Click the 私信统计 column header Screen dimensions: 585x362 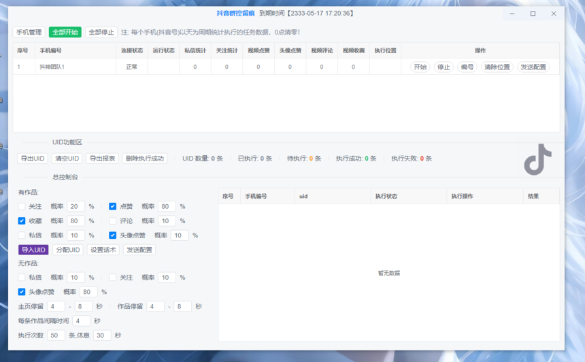195,50
